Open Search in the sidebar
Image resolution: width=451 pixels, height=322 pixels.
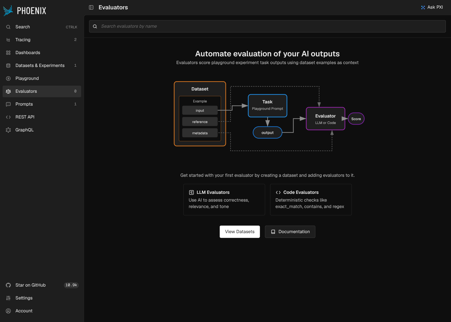42,27
